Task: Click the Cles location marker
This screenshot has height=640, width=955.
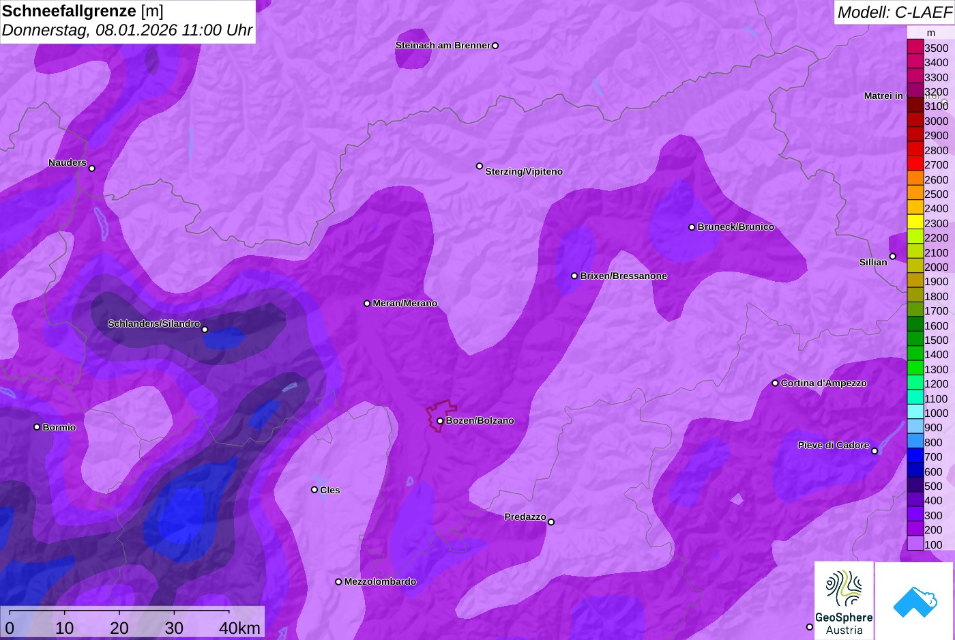Action: click(x=314, y=489)
